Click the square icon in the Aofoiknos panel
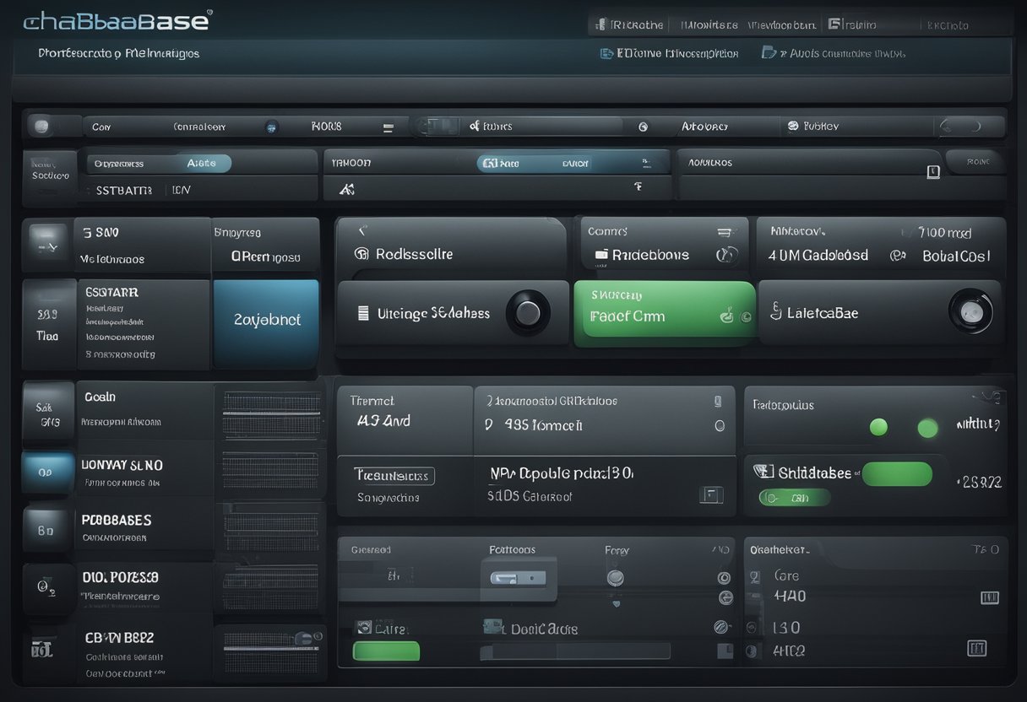 coord(932,172)
